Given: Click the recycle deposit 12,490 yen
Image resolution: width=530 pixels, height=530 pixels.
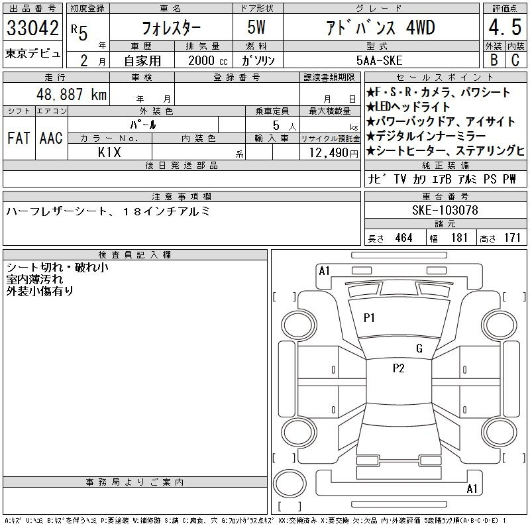Looking at the screenshot, I should [x=333, y=153].
